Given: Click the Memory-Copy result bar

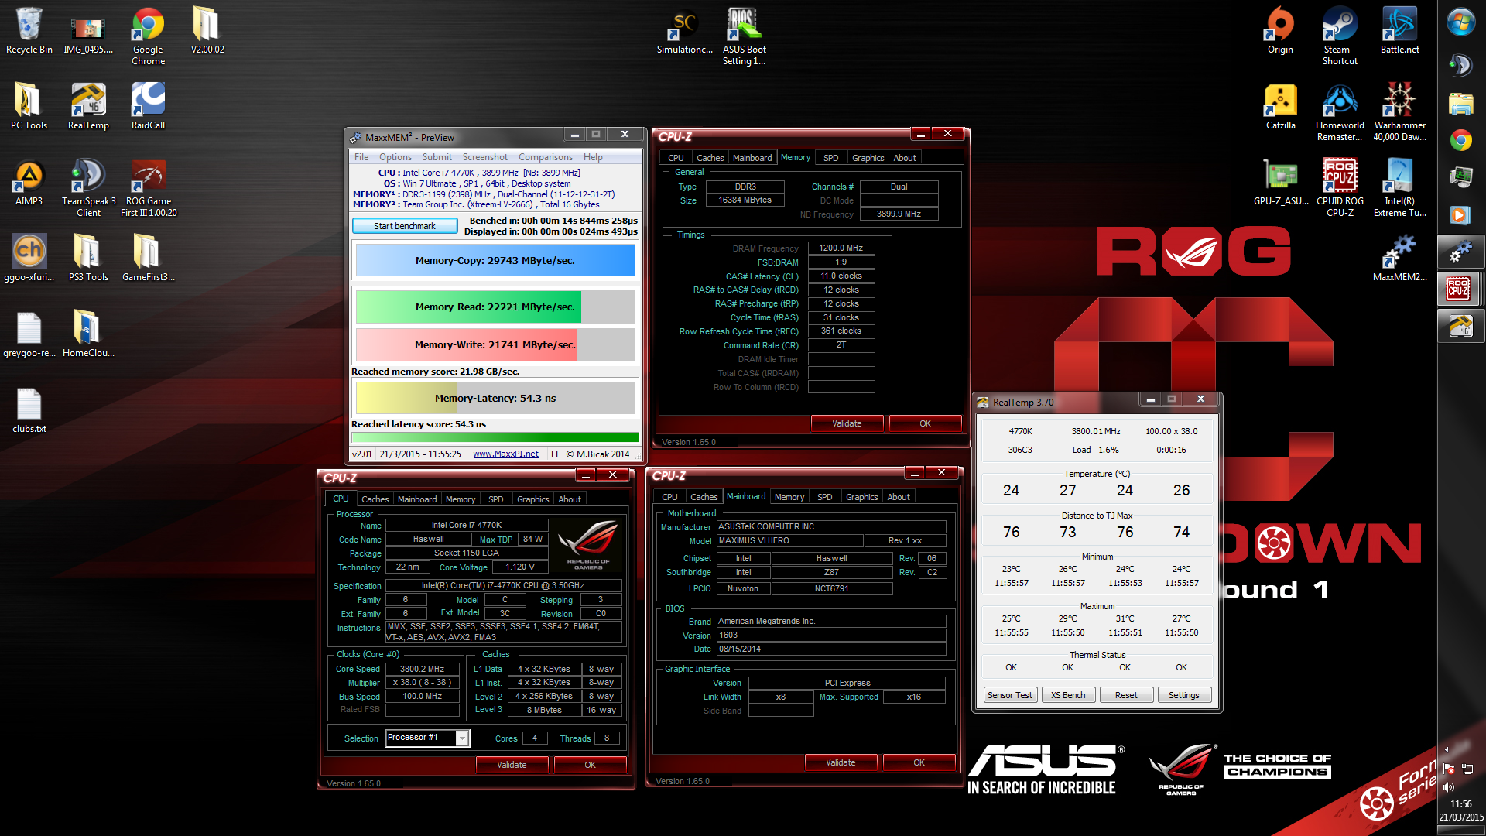Looking at the screenshot, I should point(495,260).
